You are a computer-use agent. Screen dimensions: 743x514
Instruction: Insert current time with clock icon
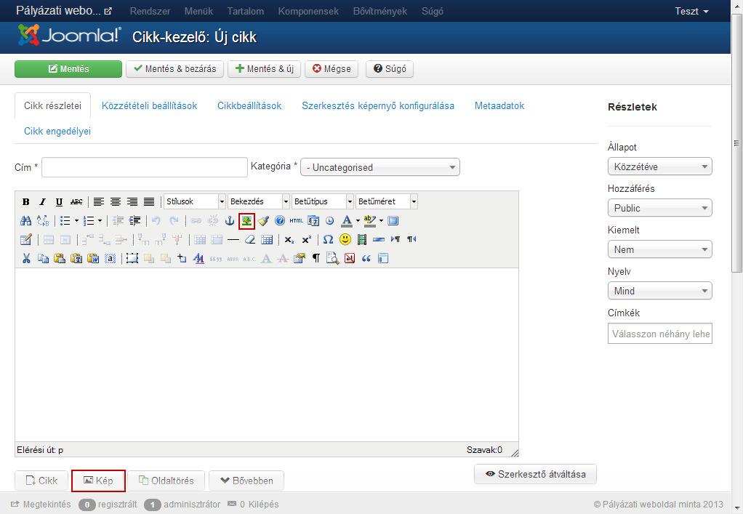pyautogui.click(x=330, y=221)
